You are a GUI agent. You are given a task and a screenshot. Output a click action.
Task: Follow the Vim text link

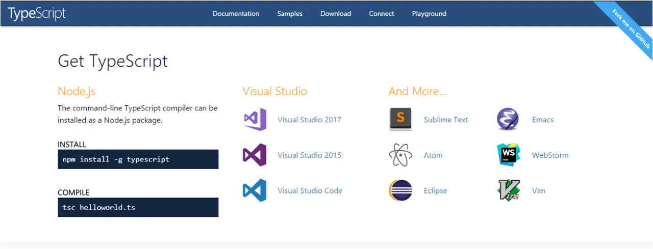pos(539,190)
